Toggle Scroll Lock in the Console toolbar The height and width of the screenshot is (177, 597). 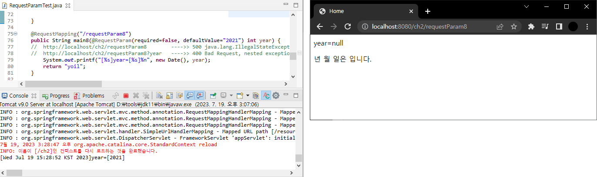(170, 95)
